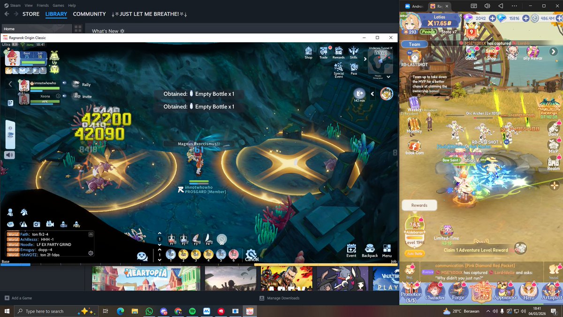
Task: Toggle the emulator keyboard mapping icon
Action: [x=474, y=6]
